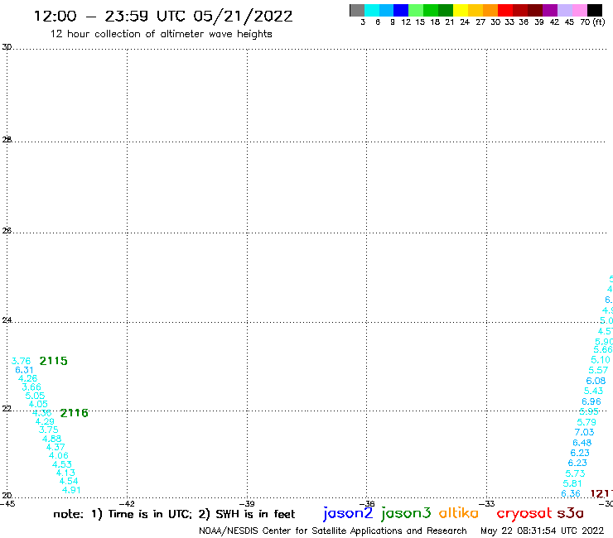The width and height of the screenshot is (613, 538).
Task: Select wave height value 5.57
Action: [x=598, y=370]
